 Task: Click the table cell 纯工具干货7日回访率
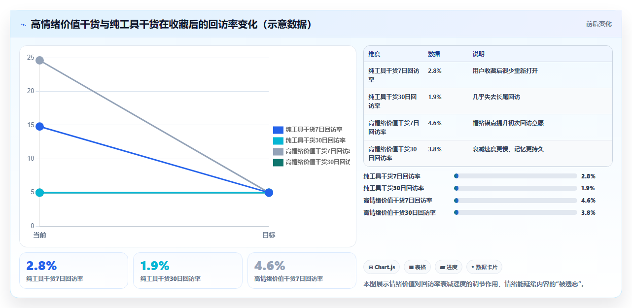click(394, 75)
